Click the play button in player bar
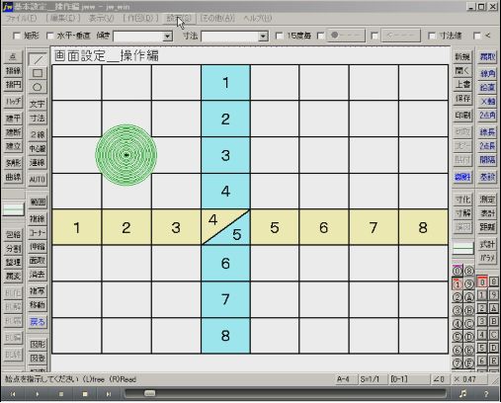The height and width of the screenshot is (403, 501). [x=37, y=394]
